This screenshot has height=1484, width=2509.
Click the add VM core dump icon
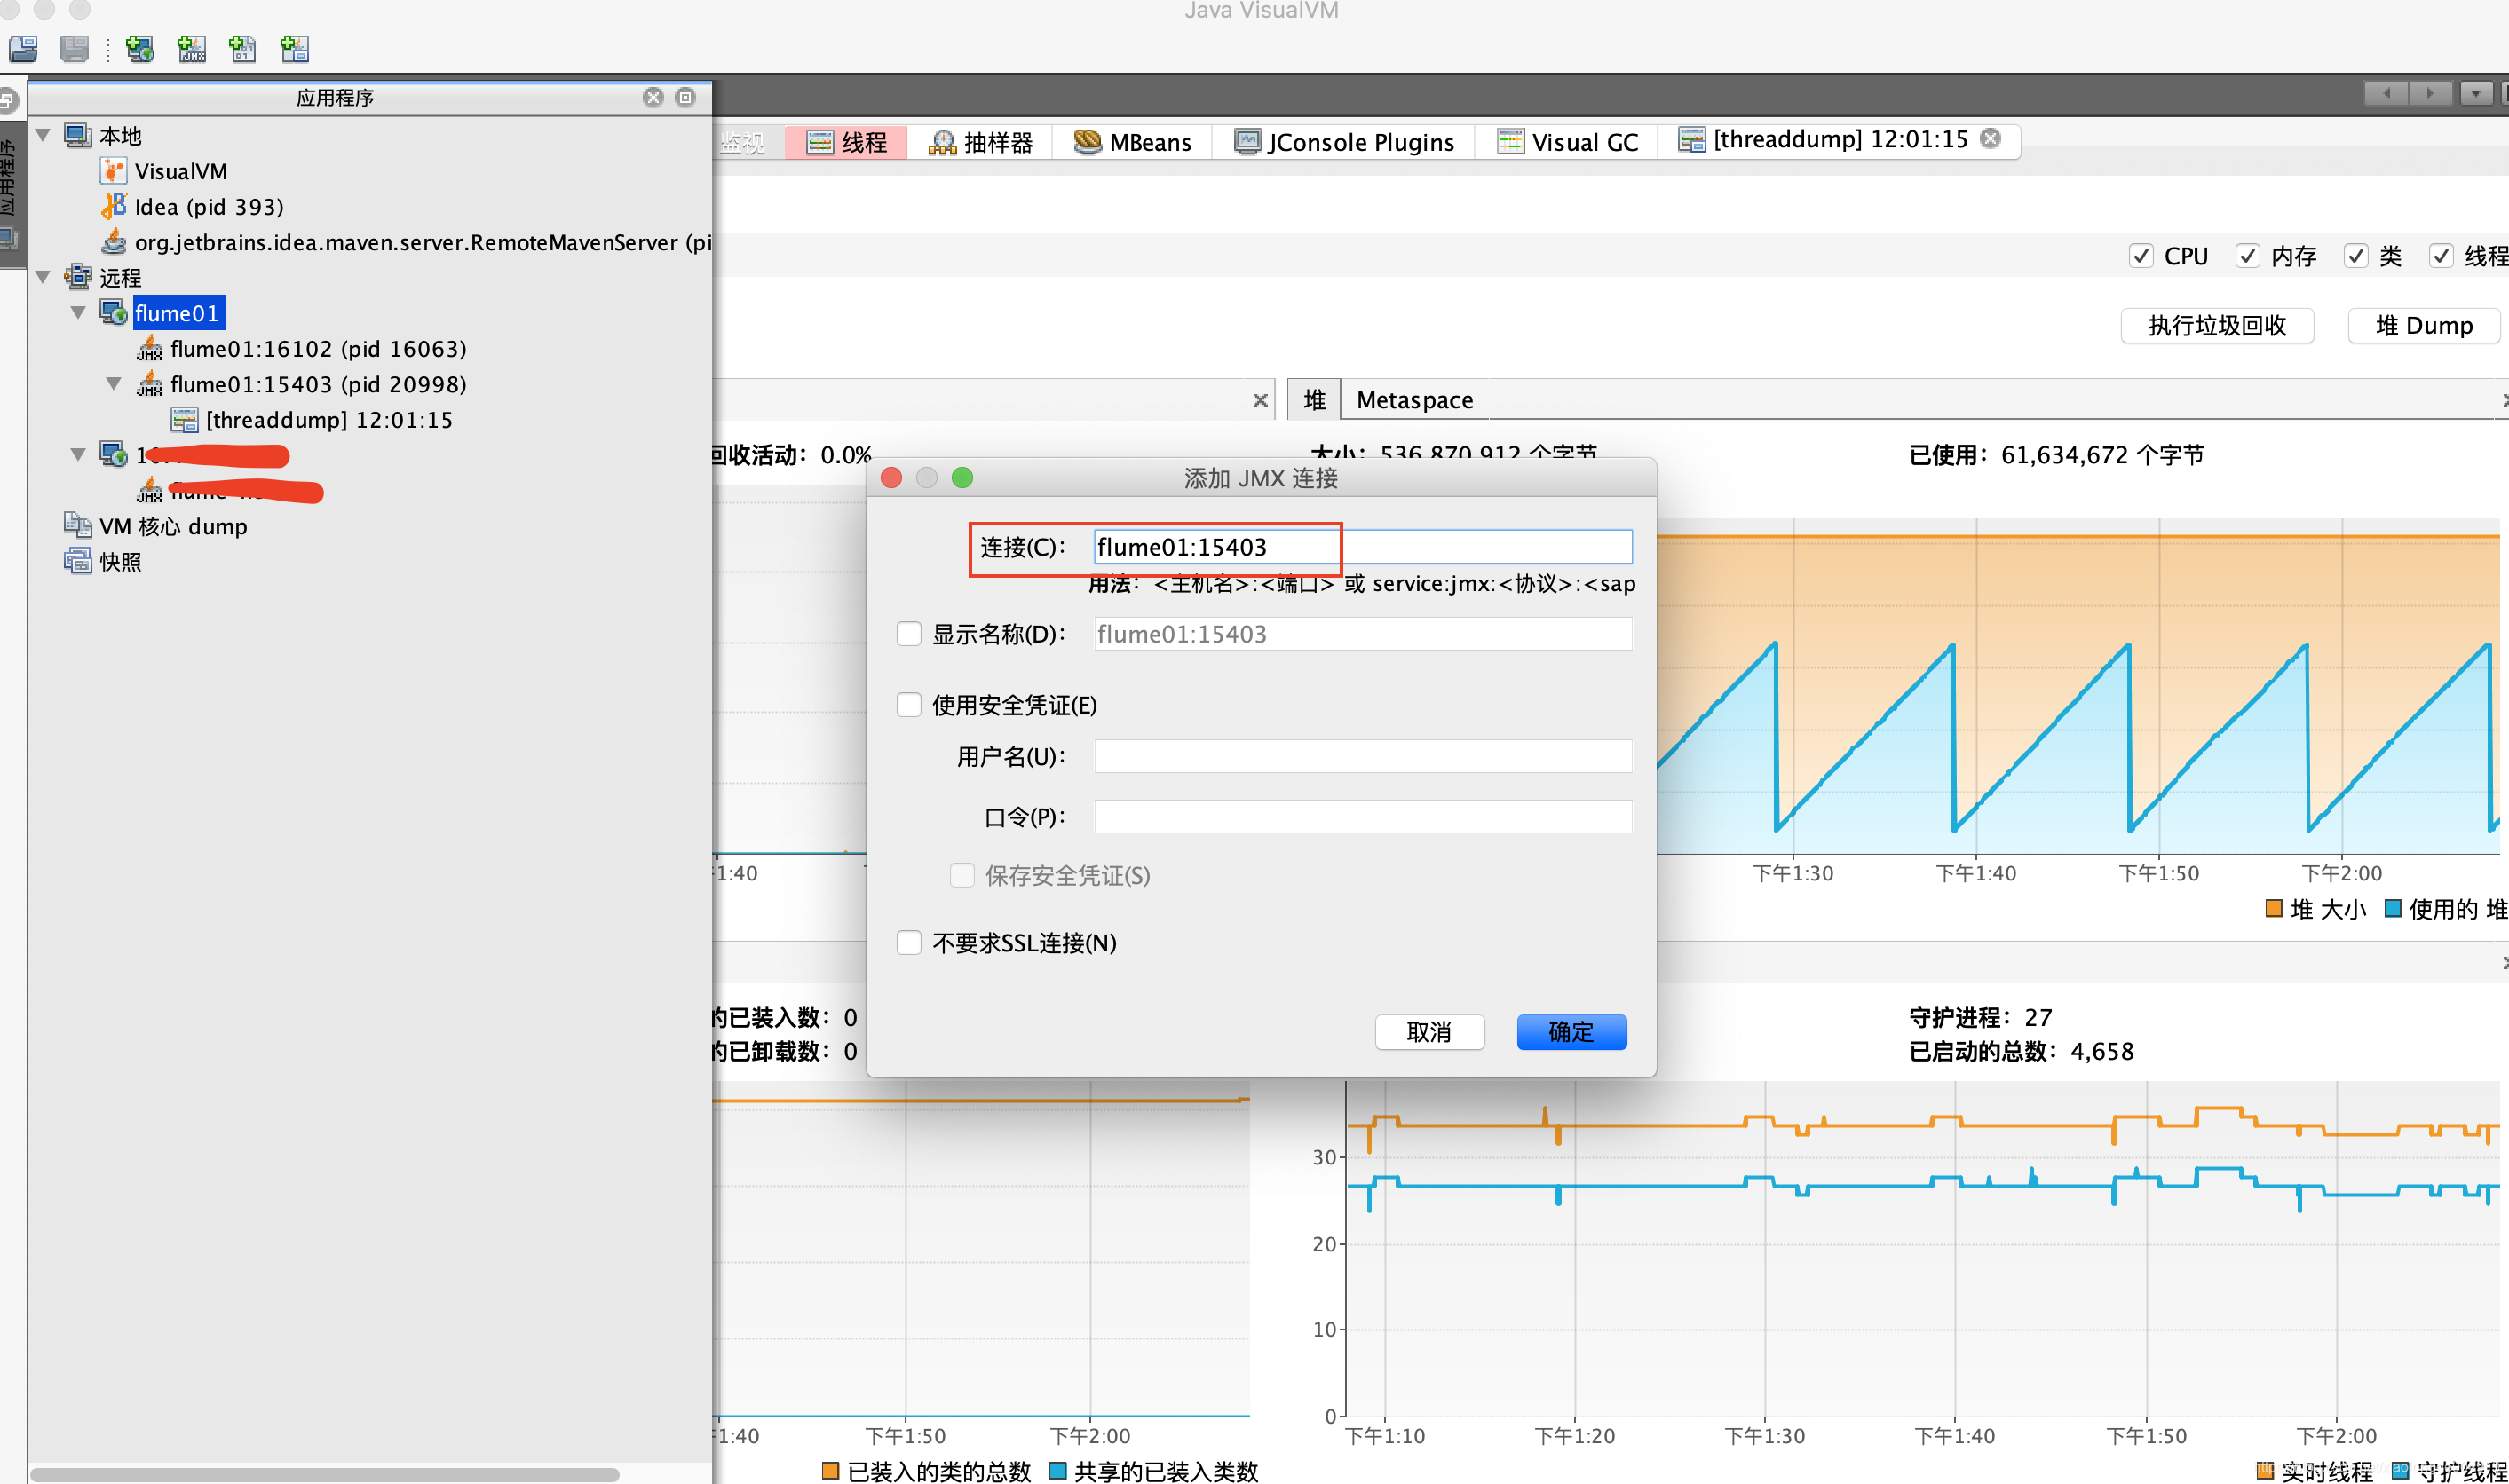[242, 48]
